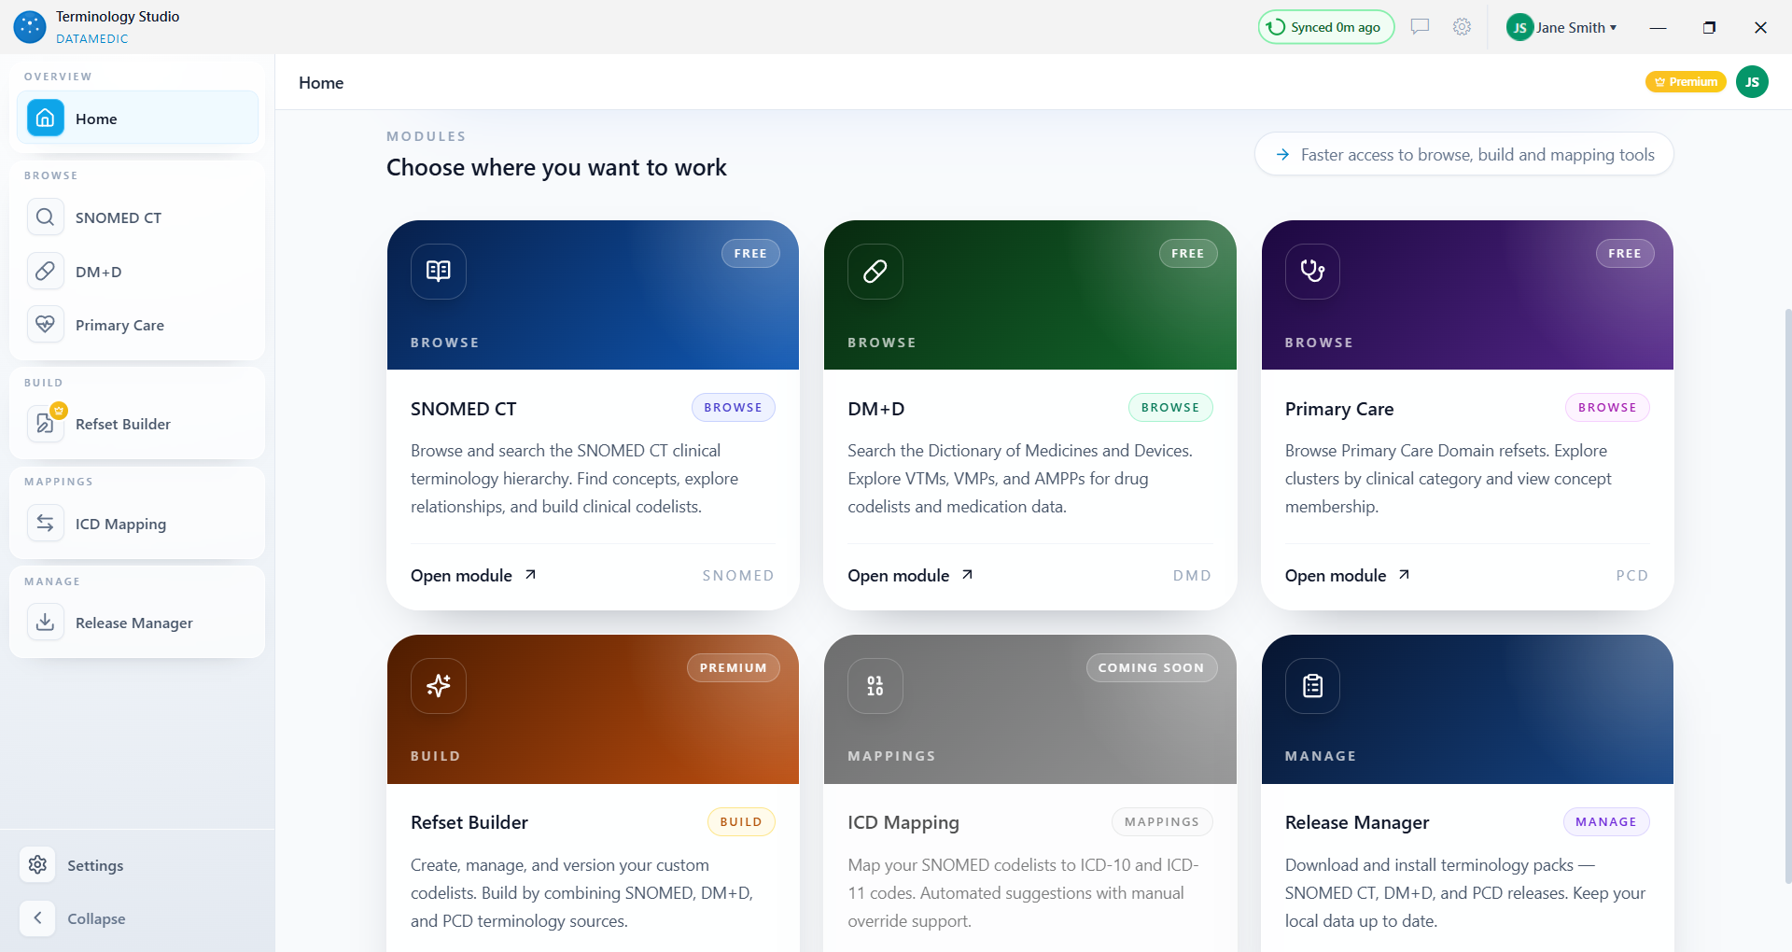
Task: Click the SNOMED CT card book icon
Action: pos(439,272)
